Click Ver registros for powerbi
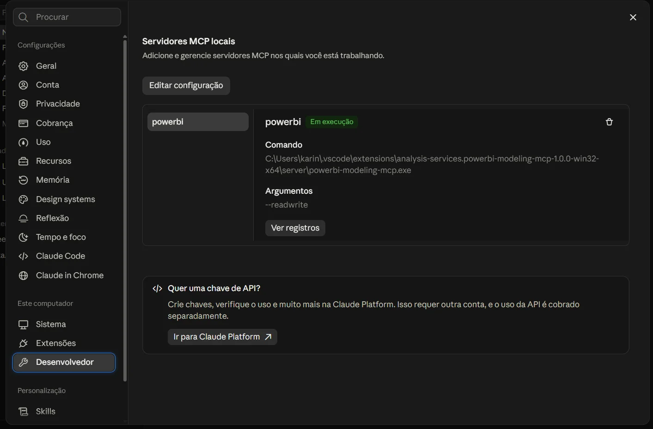The image size is (653, 429). tap(295, 228)
